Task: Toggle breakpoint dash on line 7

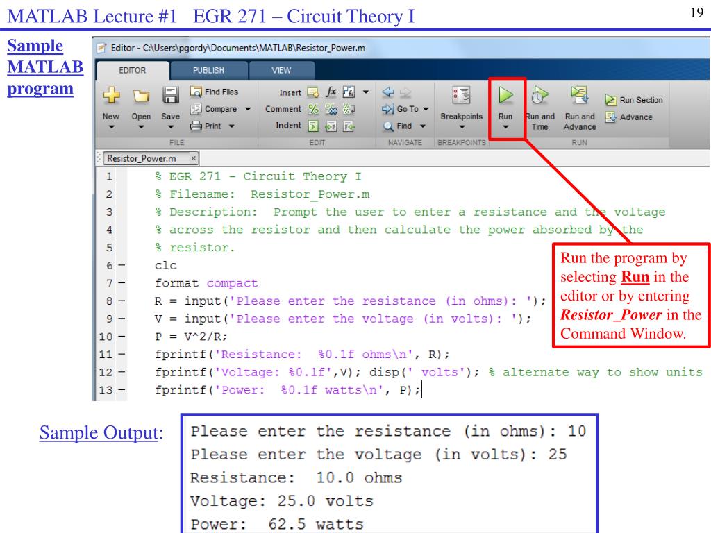Action: point(122,283)
